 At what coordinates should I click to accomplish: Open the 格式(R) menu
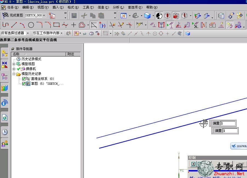pyautogui.click(x=73, y=7)
